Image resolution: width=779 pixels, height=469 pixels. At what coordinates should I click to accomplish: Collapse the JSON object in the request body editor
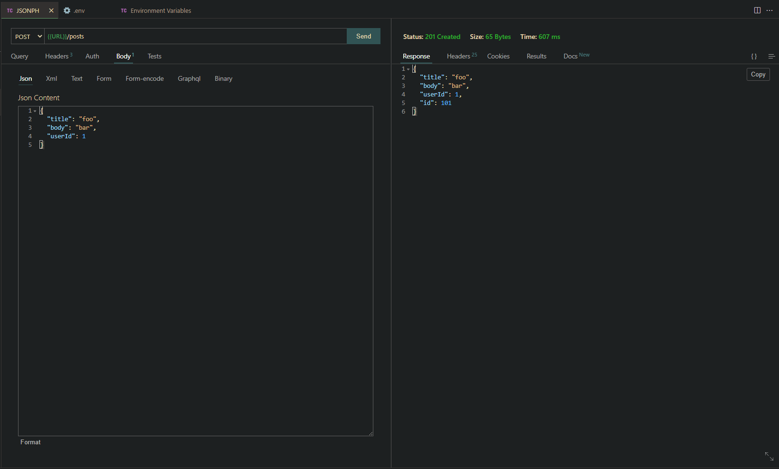(x=35, y=110)
